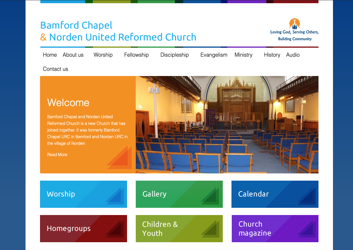
Task: Open the History page from the menu
Action: click(272, 55)
